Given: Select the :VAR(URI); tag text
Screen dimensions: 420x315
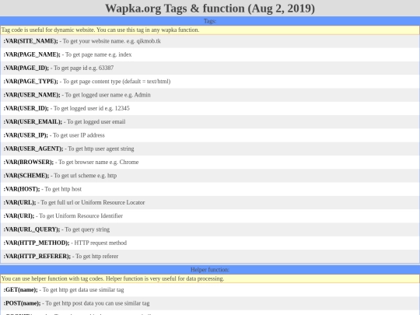Looking at the screenshot, I should pyautogui.click(x=19, y=216).
